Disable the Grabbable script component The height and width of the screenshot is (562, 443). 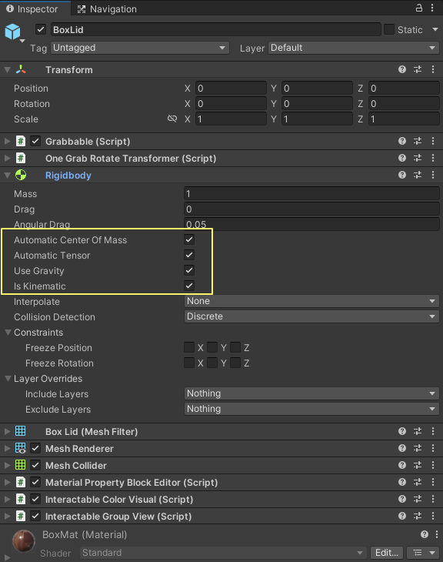point(35,141)
